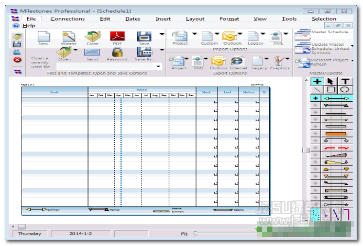The height and width of the screenshot is (246, 363).
Task: Click Import Options Legacy icon
Action: click(x=253, y=36)
